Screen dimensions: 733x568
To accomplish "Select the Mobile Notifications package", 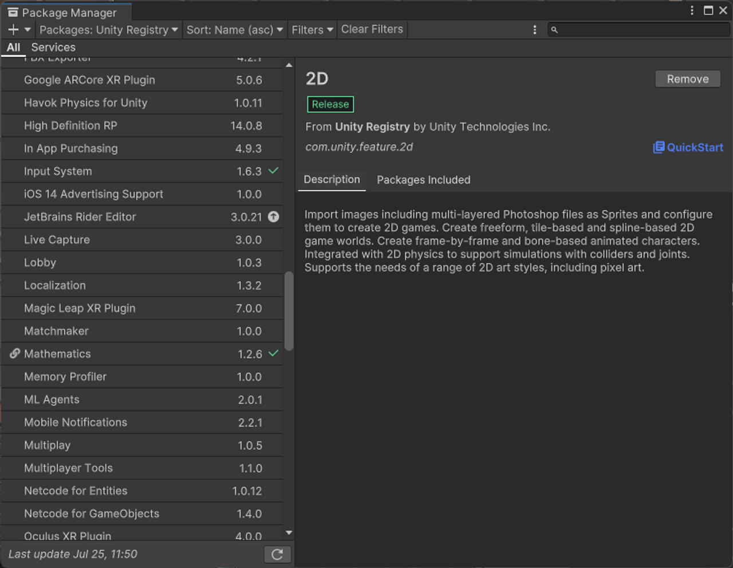I will coord(142,423).
